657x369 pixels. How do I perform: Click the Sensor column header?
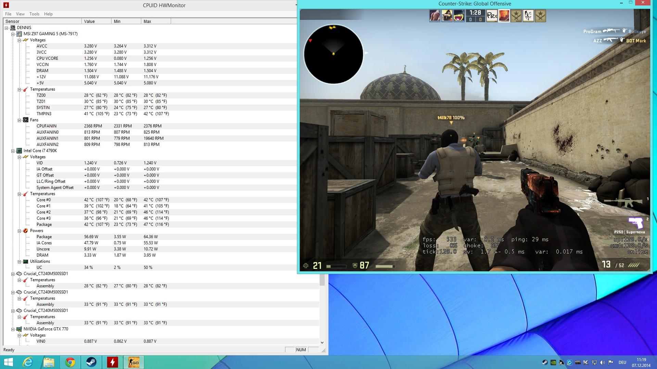[x=42, y=21]
